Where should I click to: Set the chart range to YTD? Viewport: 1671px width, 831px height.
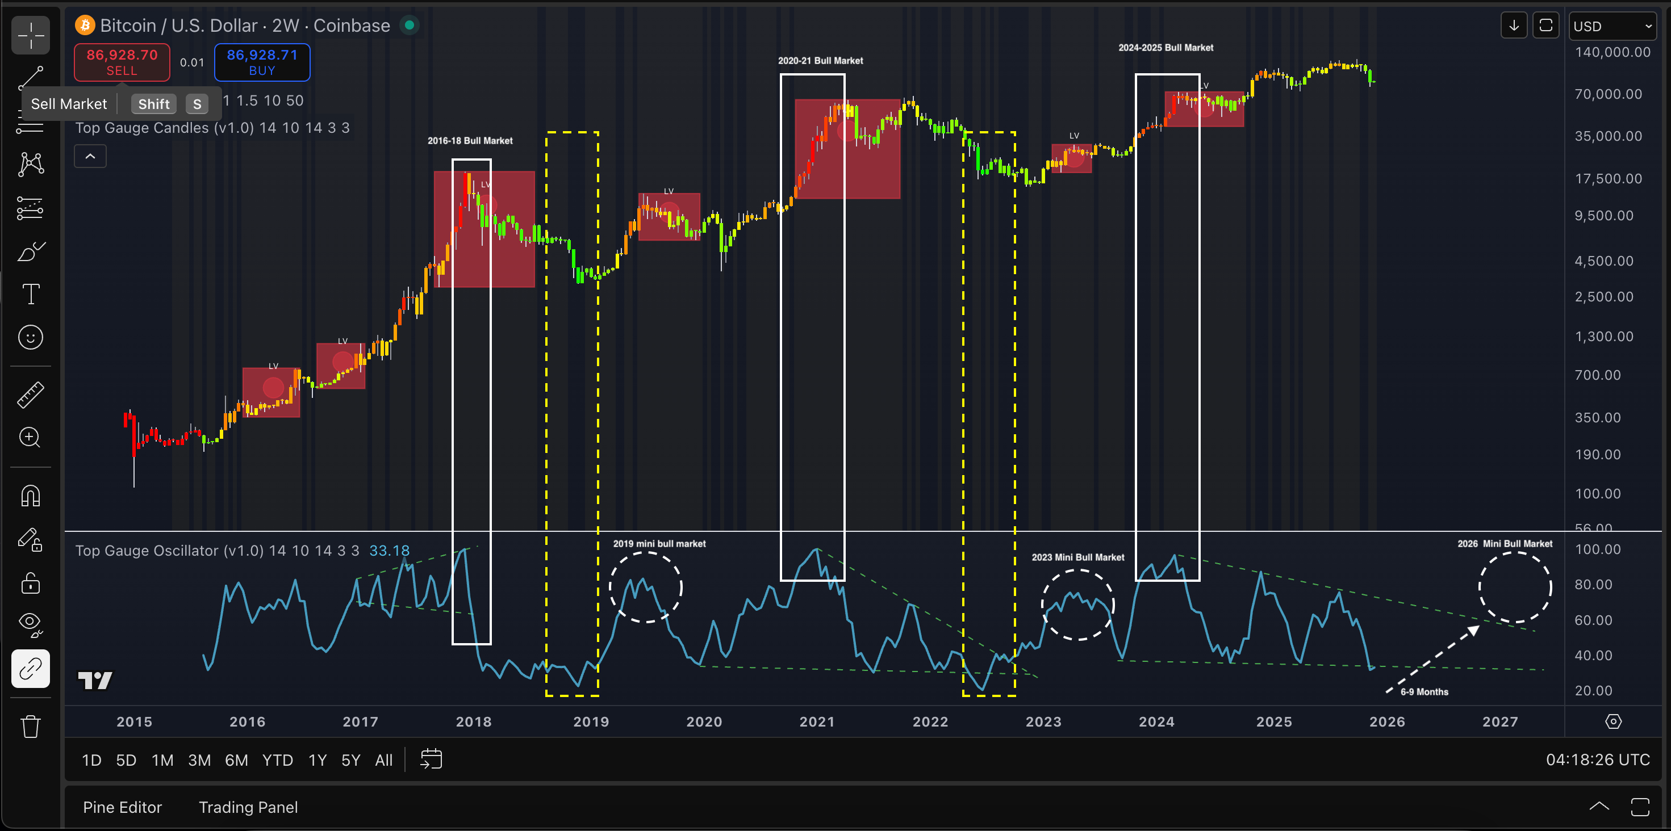(278, 759)
